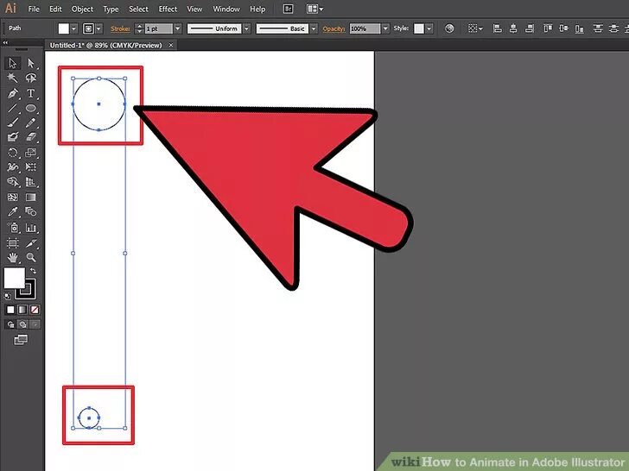Enable Draw Normal mode
Viewport: 629px width, 471px height.
click(x=10, y=324)
